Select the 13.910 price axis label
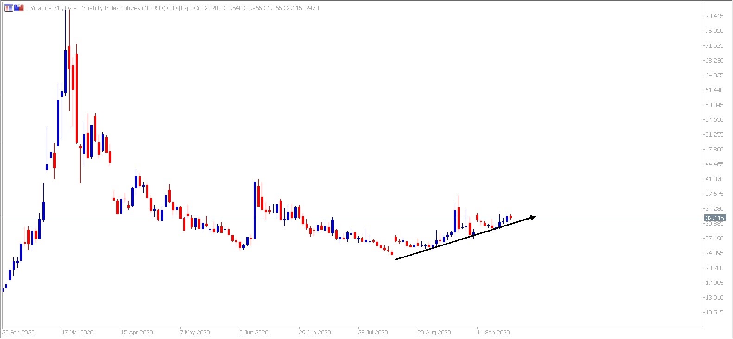Screen dimensions: 733x339 [x=714, y=298]
